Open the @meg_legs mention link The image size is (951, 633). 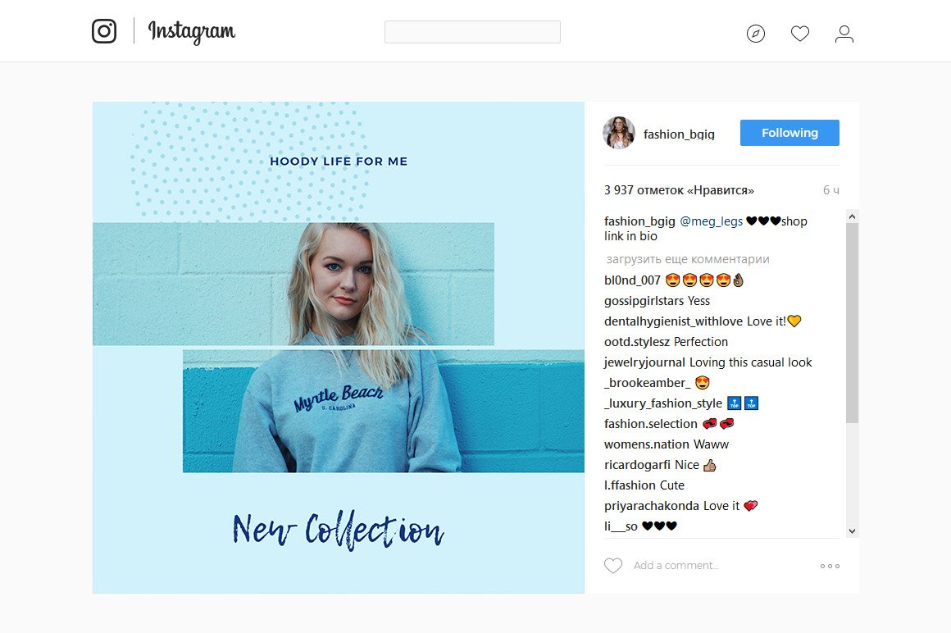coord(711,221)
